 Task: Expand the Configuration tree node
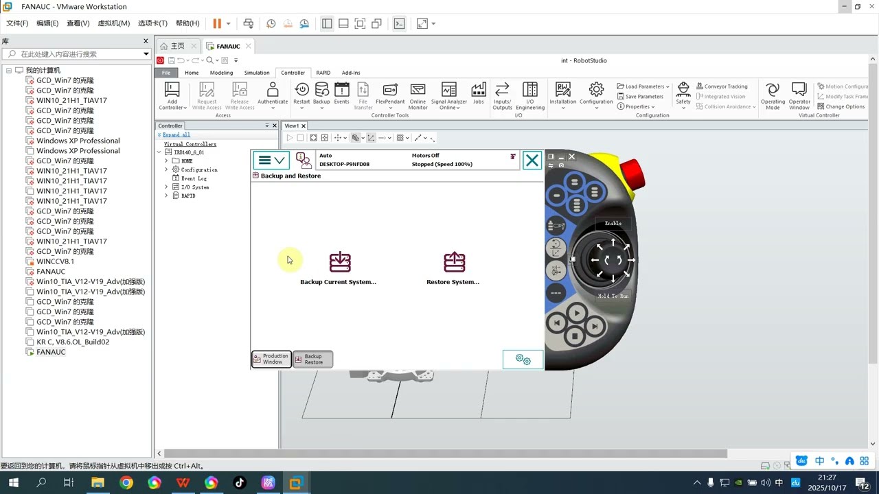coord(166,169)
